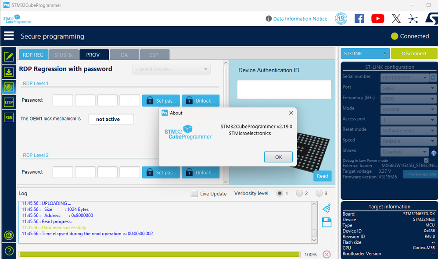Select the Secure programming shield icon
438x259 pixels.
[9, 87]
